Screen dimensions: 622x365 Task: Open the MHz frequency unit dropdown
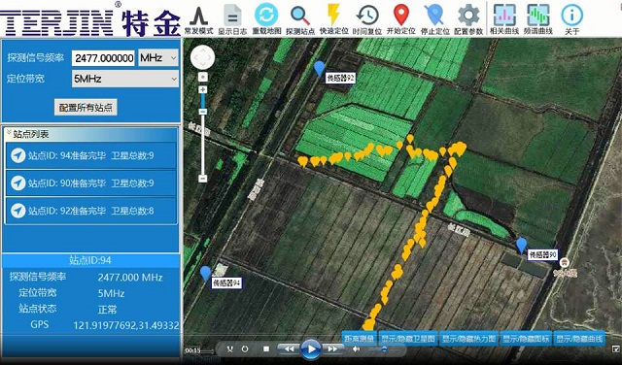pyautogui.click(x=157, y=58)
